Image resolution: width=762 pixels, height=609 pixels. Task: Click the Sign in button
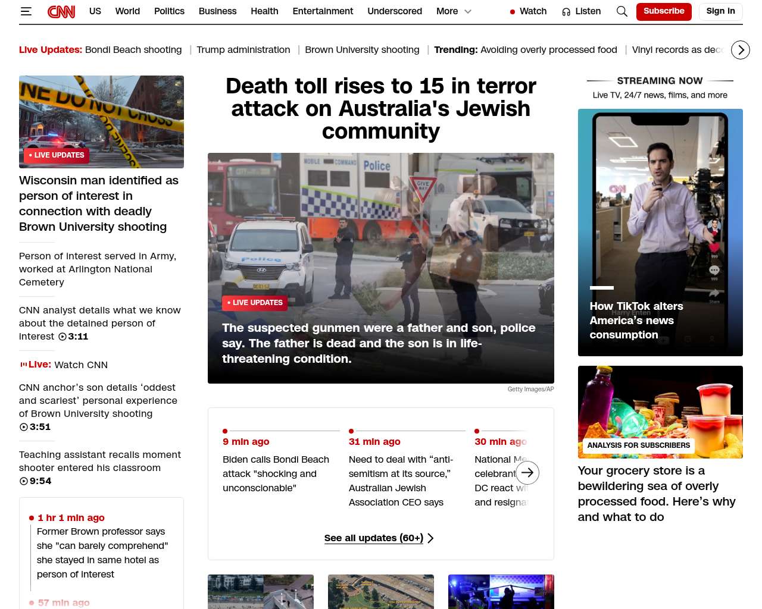tap(720, 11)
